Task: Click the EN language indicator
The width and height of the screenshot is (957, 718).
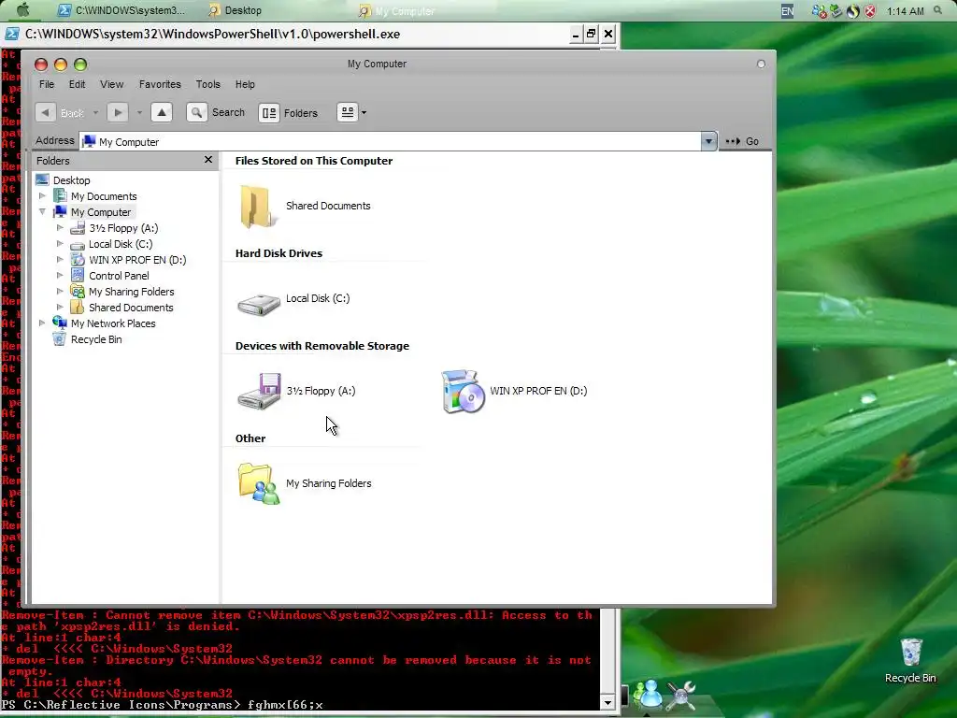Action: [787, 11]
